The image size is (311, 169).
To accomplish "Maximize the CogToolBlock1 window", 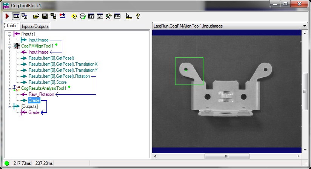I will (285, 4).
